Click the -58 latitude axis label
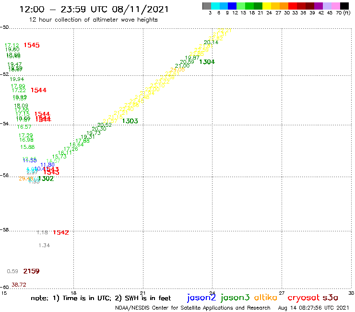355x312 pixels. 4,230
